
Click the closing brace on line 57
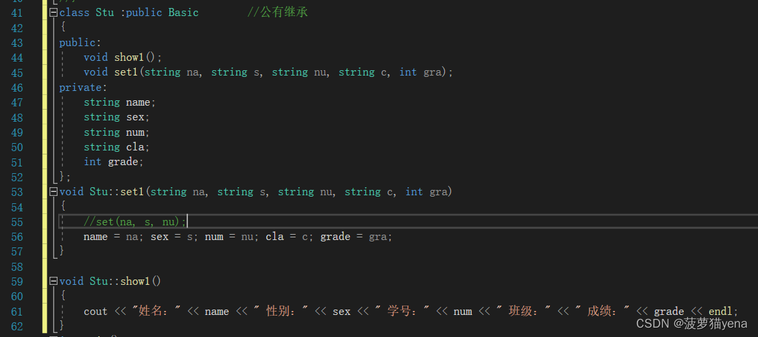[62, 251]
